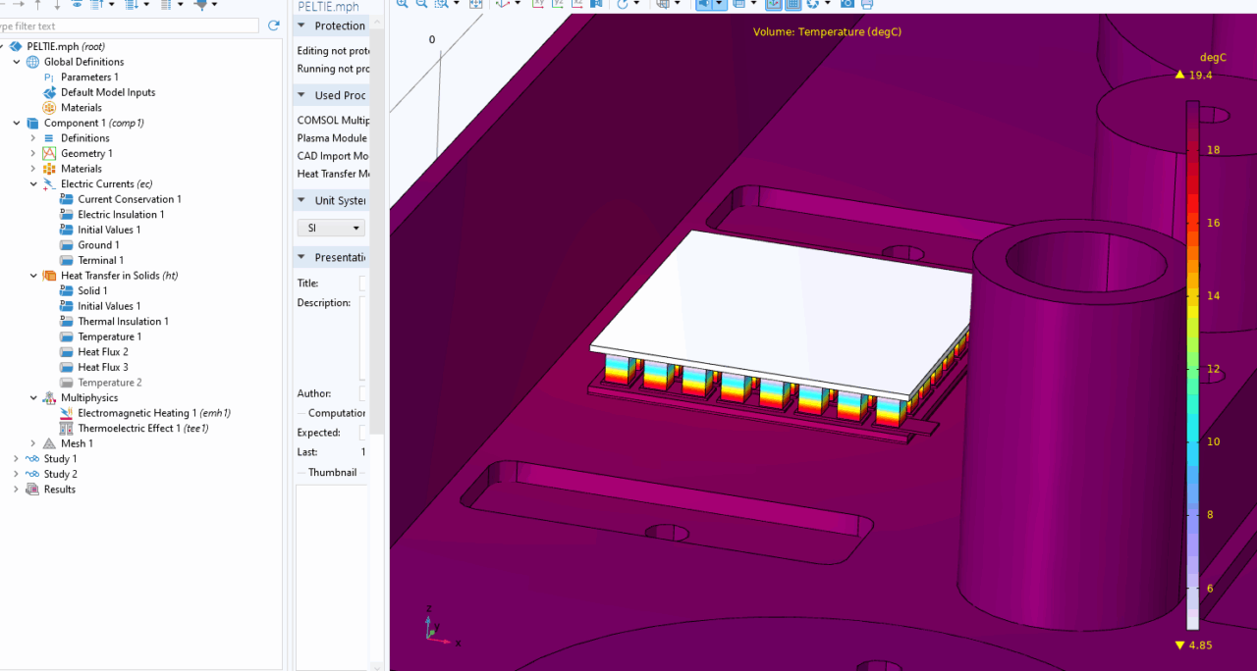This screenshot has width=1257, height=671.
Task: Click the zoom extents icon
Action: tap(476, 4)
